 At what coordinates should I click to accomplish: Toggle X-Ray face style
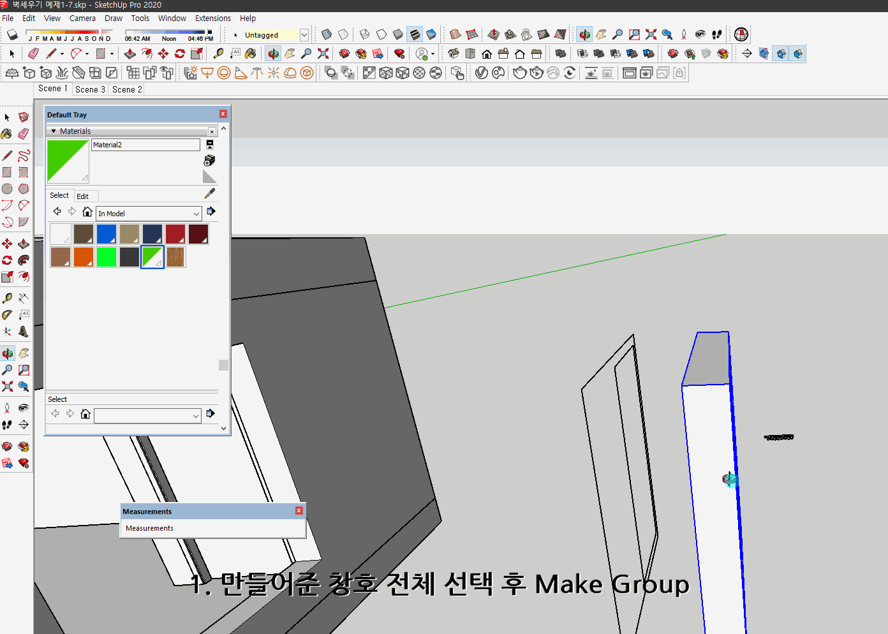(x=326, y=34)
